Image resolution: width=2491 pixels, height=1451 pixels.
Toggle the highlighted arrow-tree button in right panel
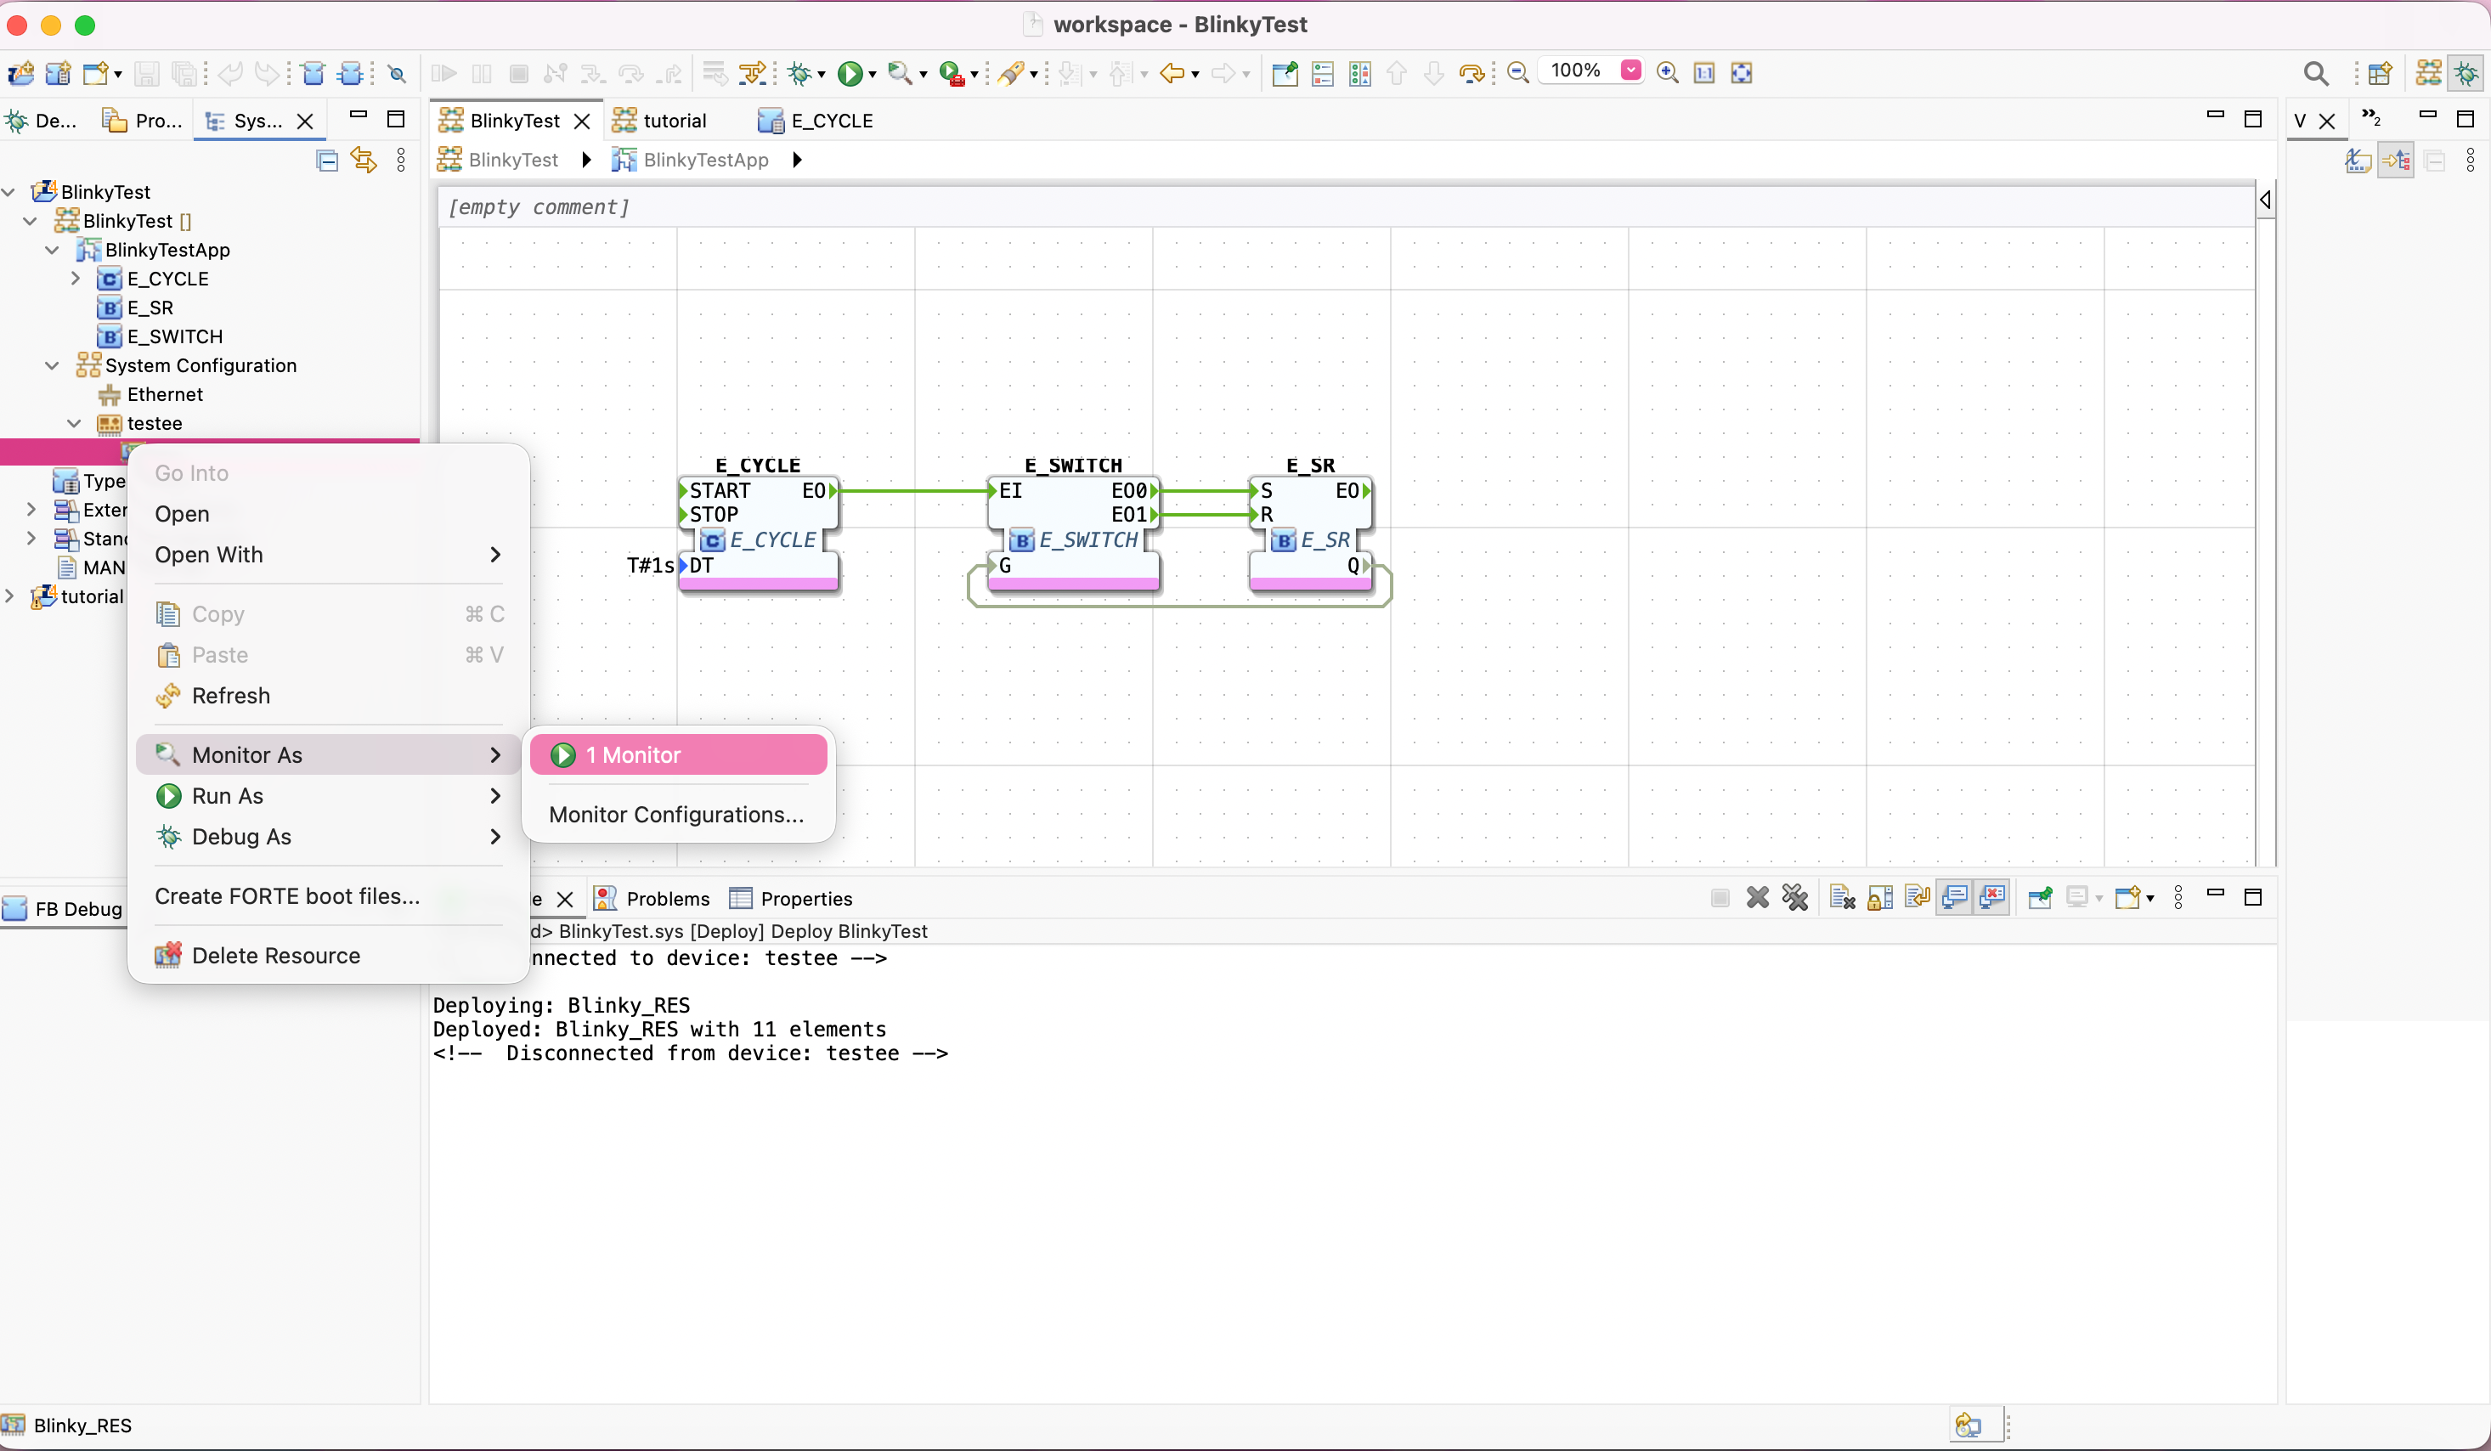(2396, 160)
